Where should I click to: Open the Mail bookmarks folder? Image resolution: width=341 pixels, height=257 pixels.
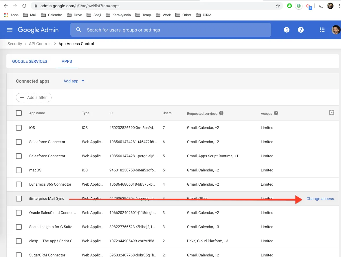click(30, 15)
